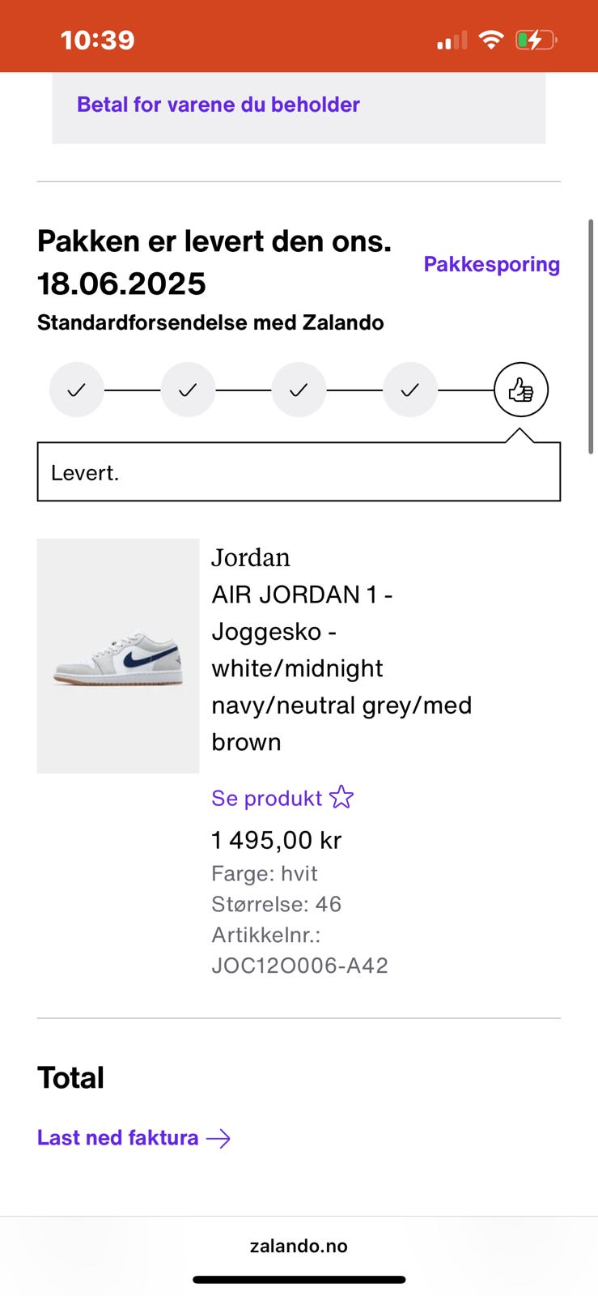Tap 'Betal for varene du beholder'
Screen dimensions: 598x1296
click(218, 104)
